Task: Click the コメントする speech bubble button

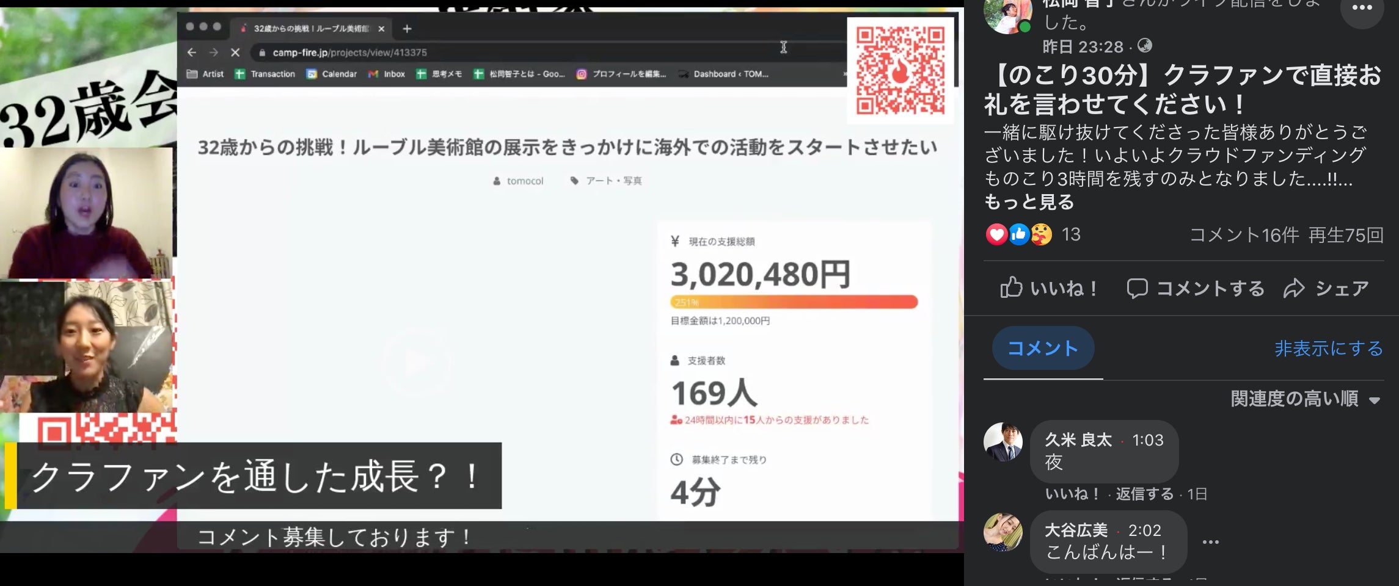Action: (x=1196, y=288)
